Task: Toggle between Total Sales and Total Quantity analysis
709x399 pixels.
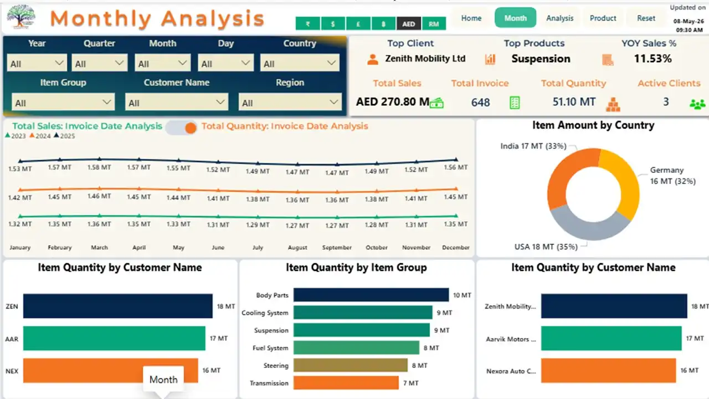Action: pos(181,128)
